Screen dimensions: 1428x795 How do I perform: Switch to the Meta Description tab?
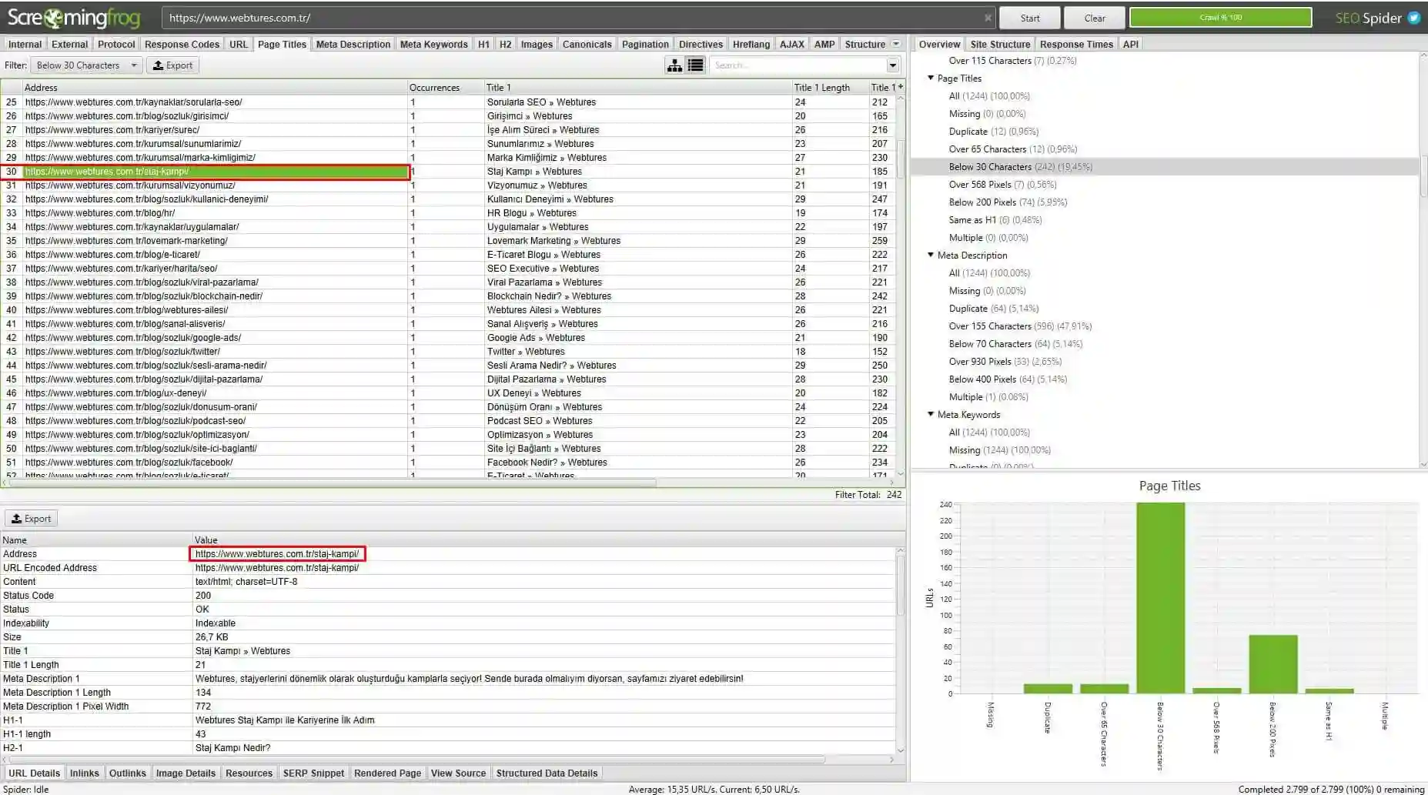[353, 44]
